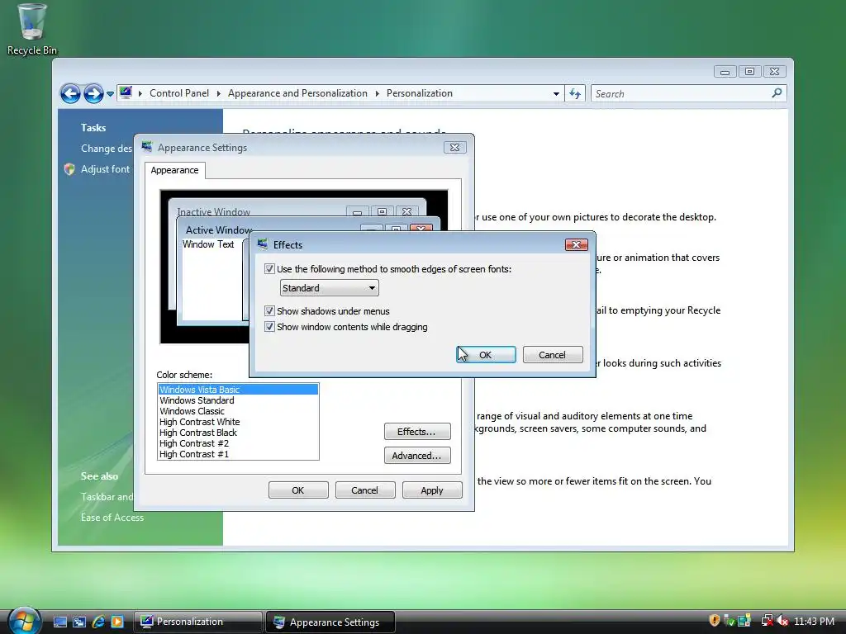Open the recent pages dropdown next to Forward

tap(110, 94)
